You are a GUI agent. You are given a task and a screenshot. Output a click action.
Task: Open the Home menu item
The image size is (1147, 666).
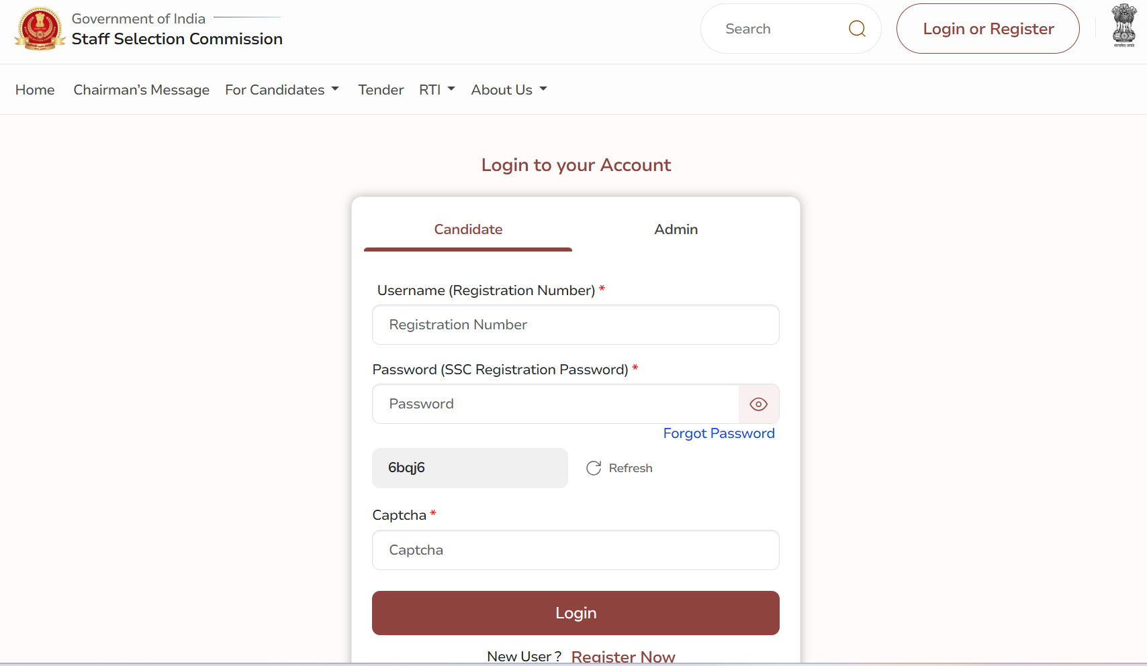coord(34,89)
